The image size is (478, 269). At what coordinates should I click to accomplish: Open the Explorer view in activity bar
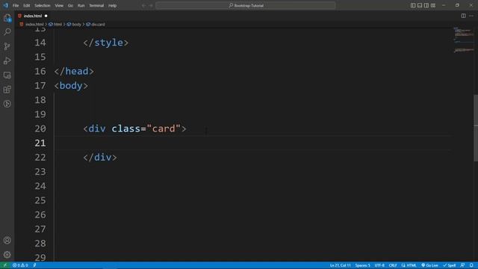point(7,18)
